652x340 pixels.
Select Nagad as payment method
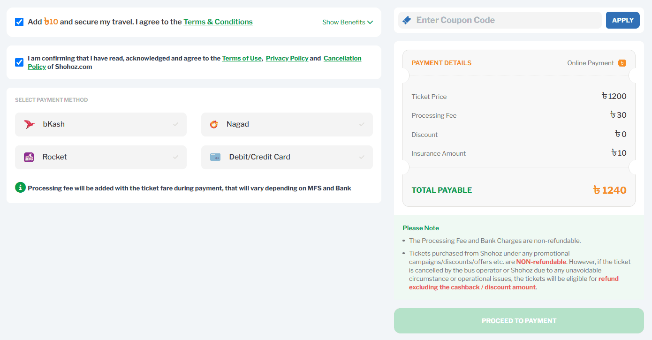[287, 124]
